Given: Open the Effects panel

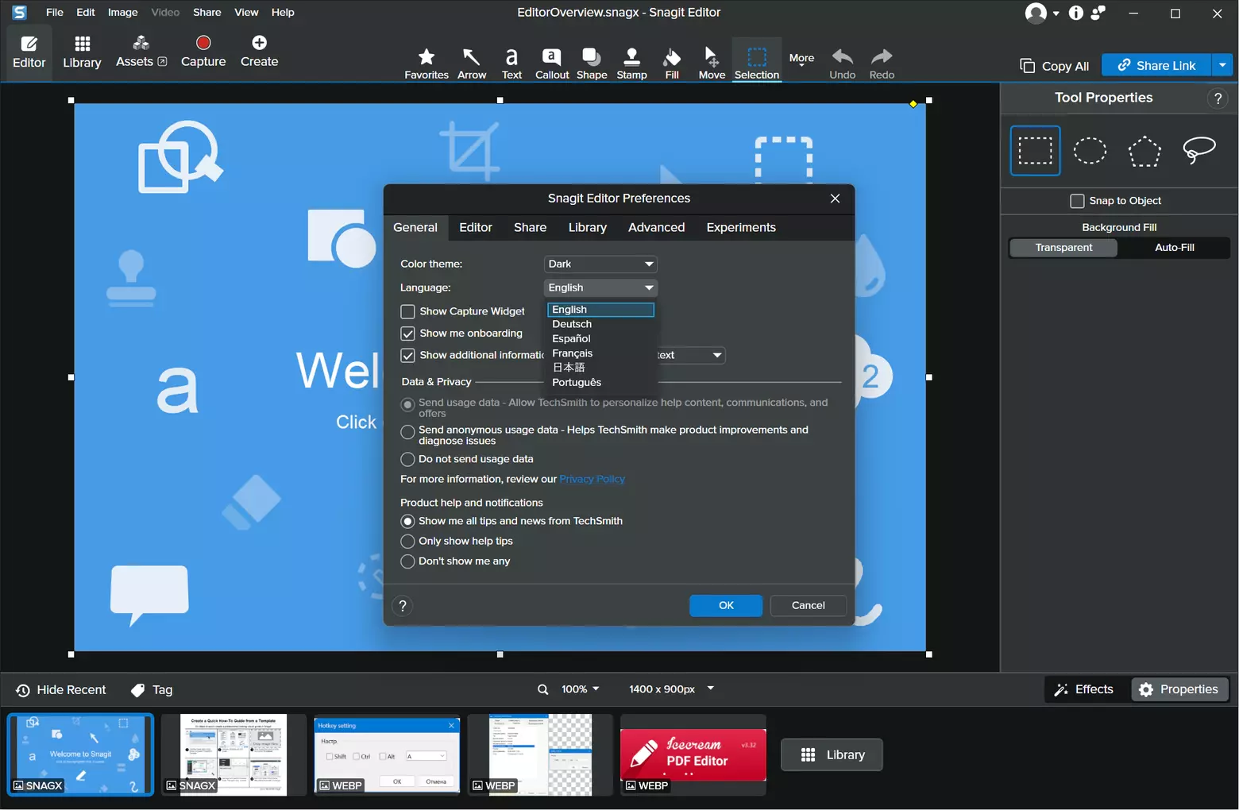Looking at the screenshot, I should 1084,689.
